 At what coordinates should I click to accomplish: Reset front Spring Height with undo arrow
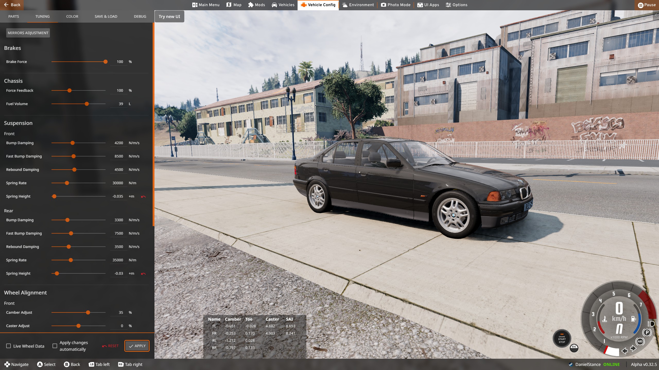(143, 197)
